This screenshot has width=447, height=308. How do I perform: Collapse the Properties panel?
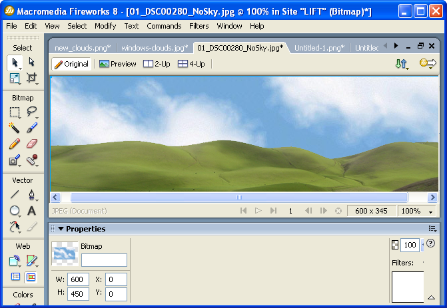[x=61, y=229]
